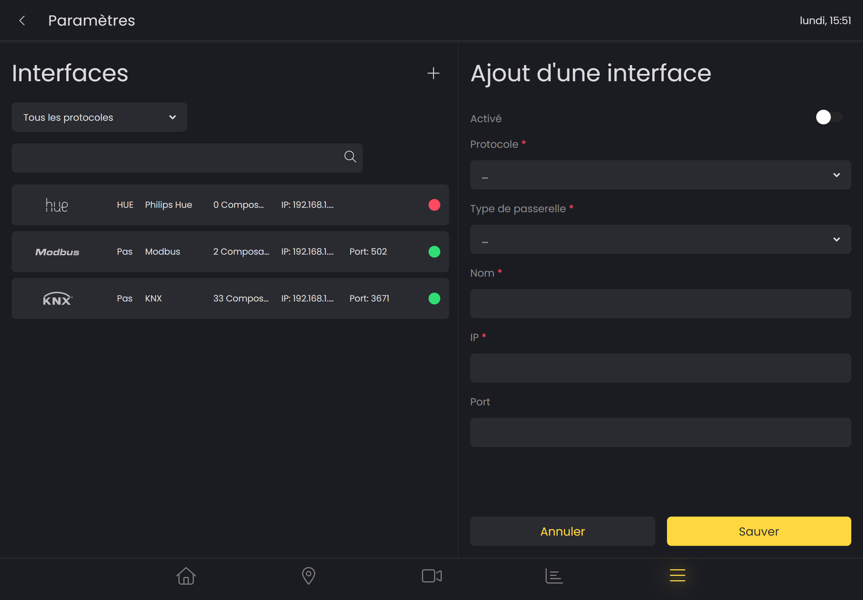863x600 pixels.
Task: Click the plus icon to add interface
Action: tap(433, 73)
